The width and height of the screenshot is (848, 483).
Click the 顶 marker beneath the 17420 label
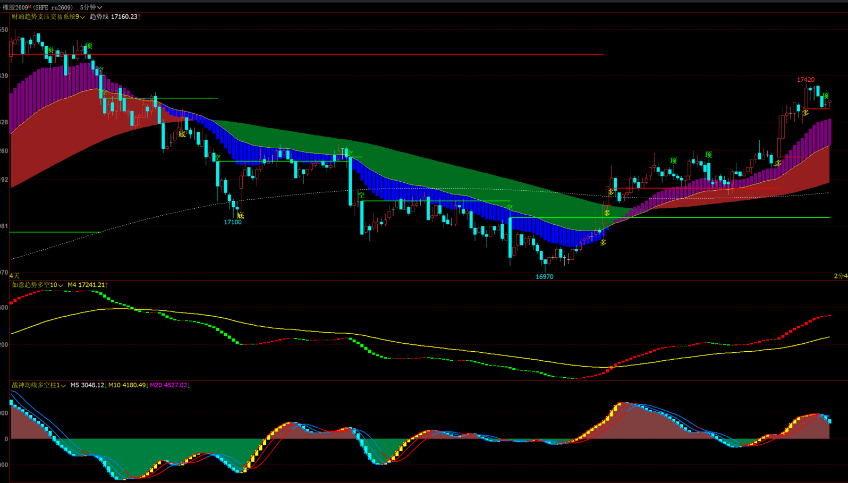coord(825,96)
